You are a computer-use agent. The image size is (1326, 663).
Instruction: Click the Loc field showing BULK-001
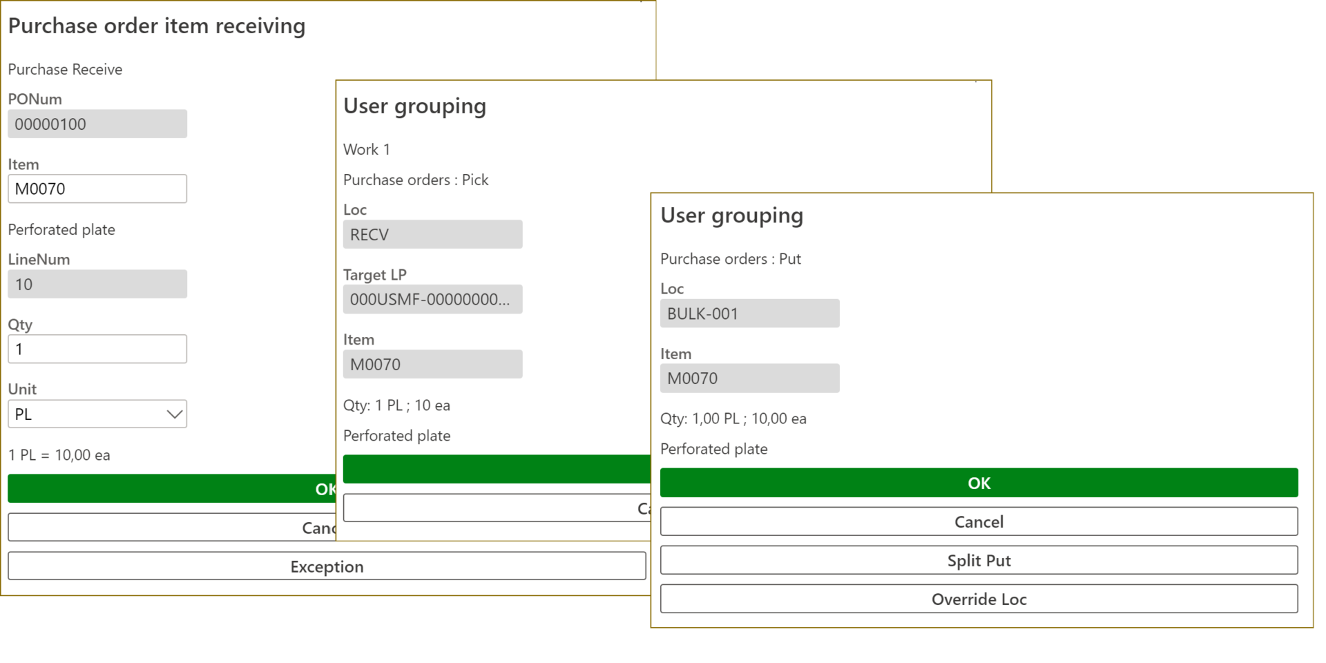coord(749,314)
